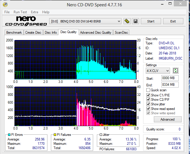Click disc label text IMGBURN_DISC
This screenshot has height=154, width=190.
(171, 58)
